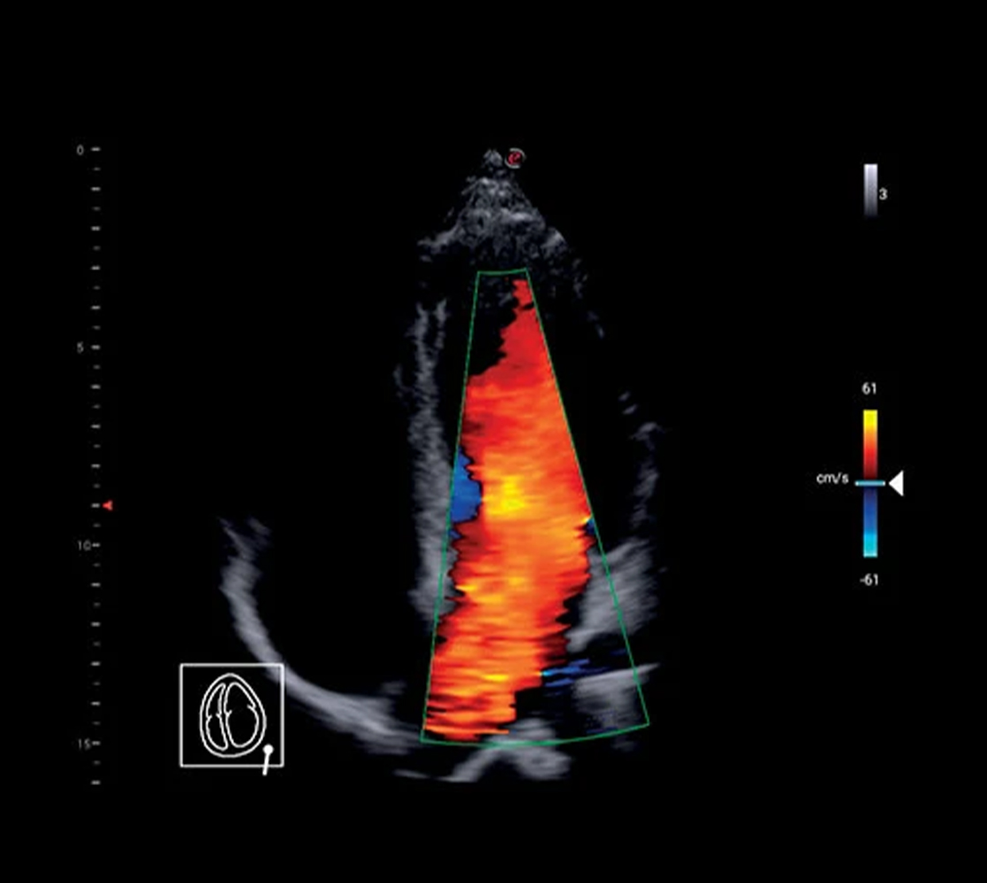Viewport: 987px width, 883px height.
Task: Click the heart orientation diagram icon
Action: (232, 715)
